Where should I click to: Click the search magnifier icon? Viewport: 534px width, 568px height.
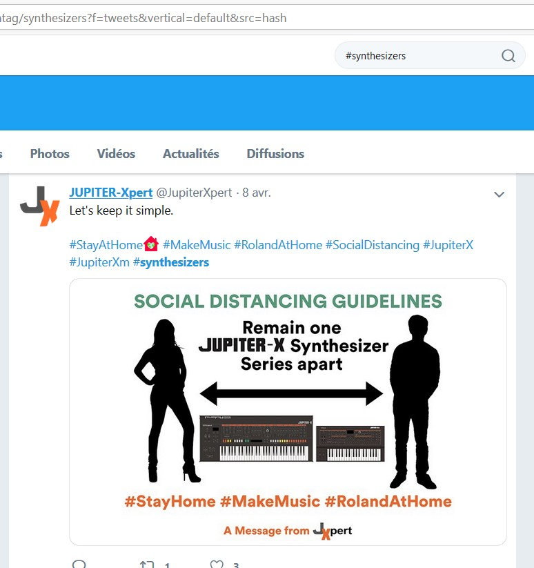tap(508, 56)
